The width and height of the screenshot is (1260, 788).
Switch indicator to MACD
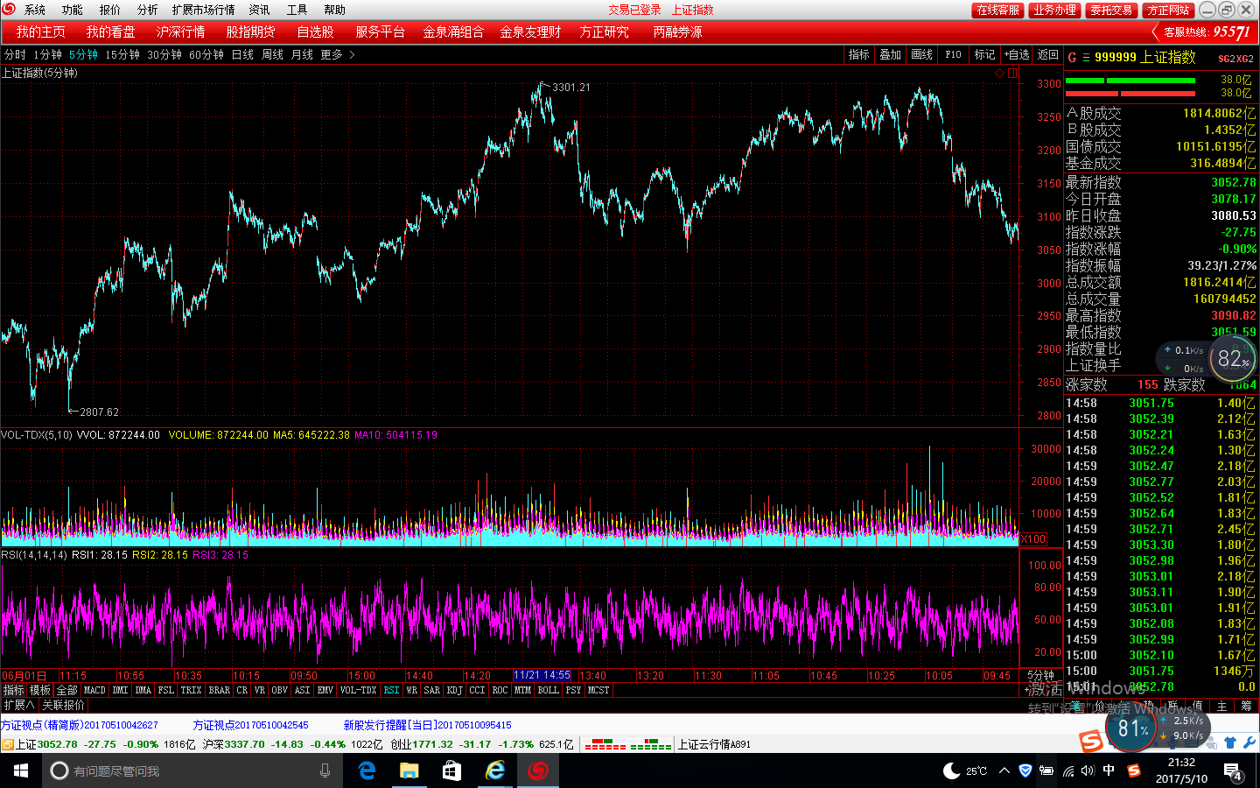(x=94, y=690)
